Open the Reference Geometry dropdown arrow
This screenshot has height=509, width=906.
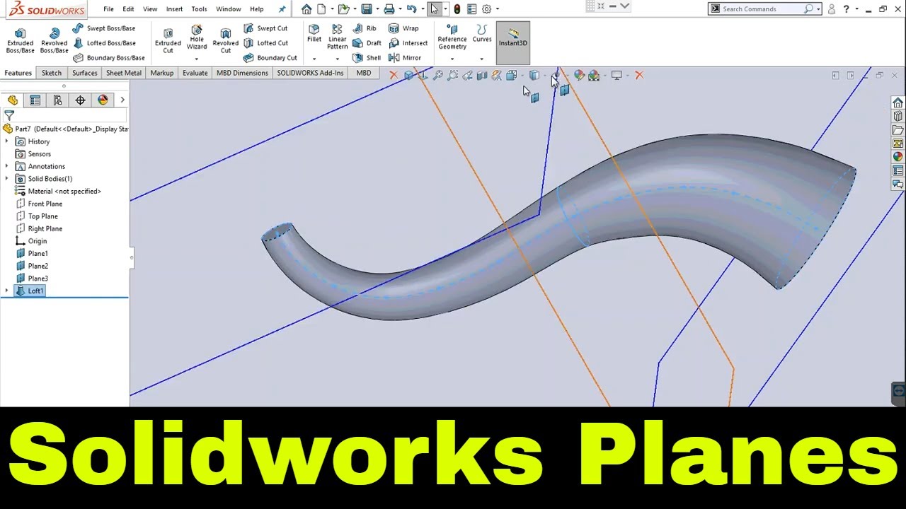(x=452, y=59)
